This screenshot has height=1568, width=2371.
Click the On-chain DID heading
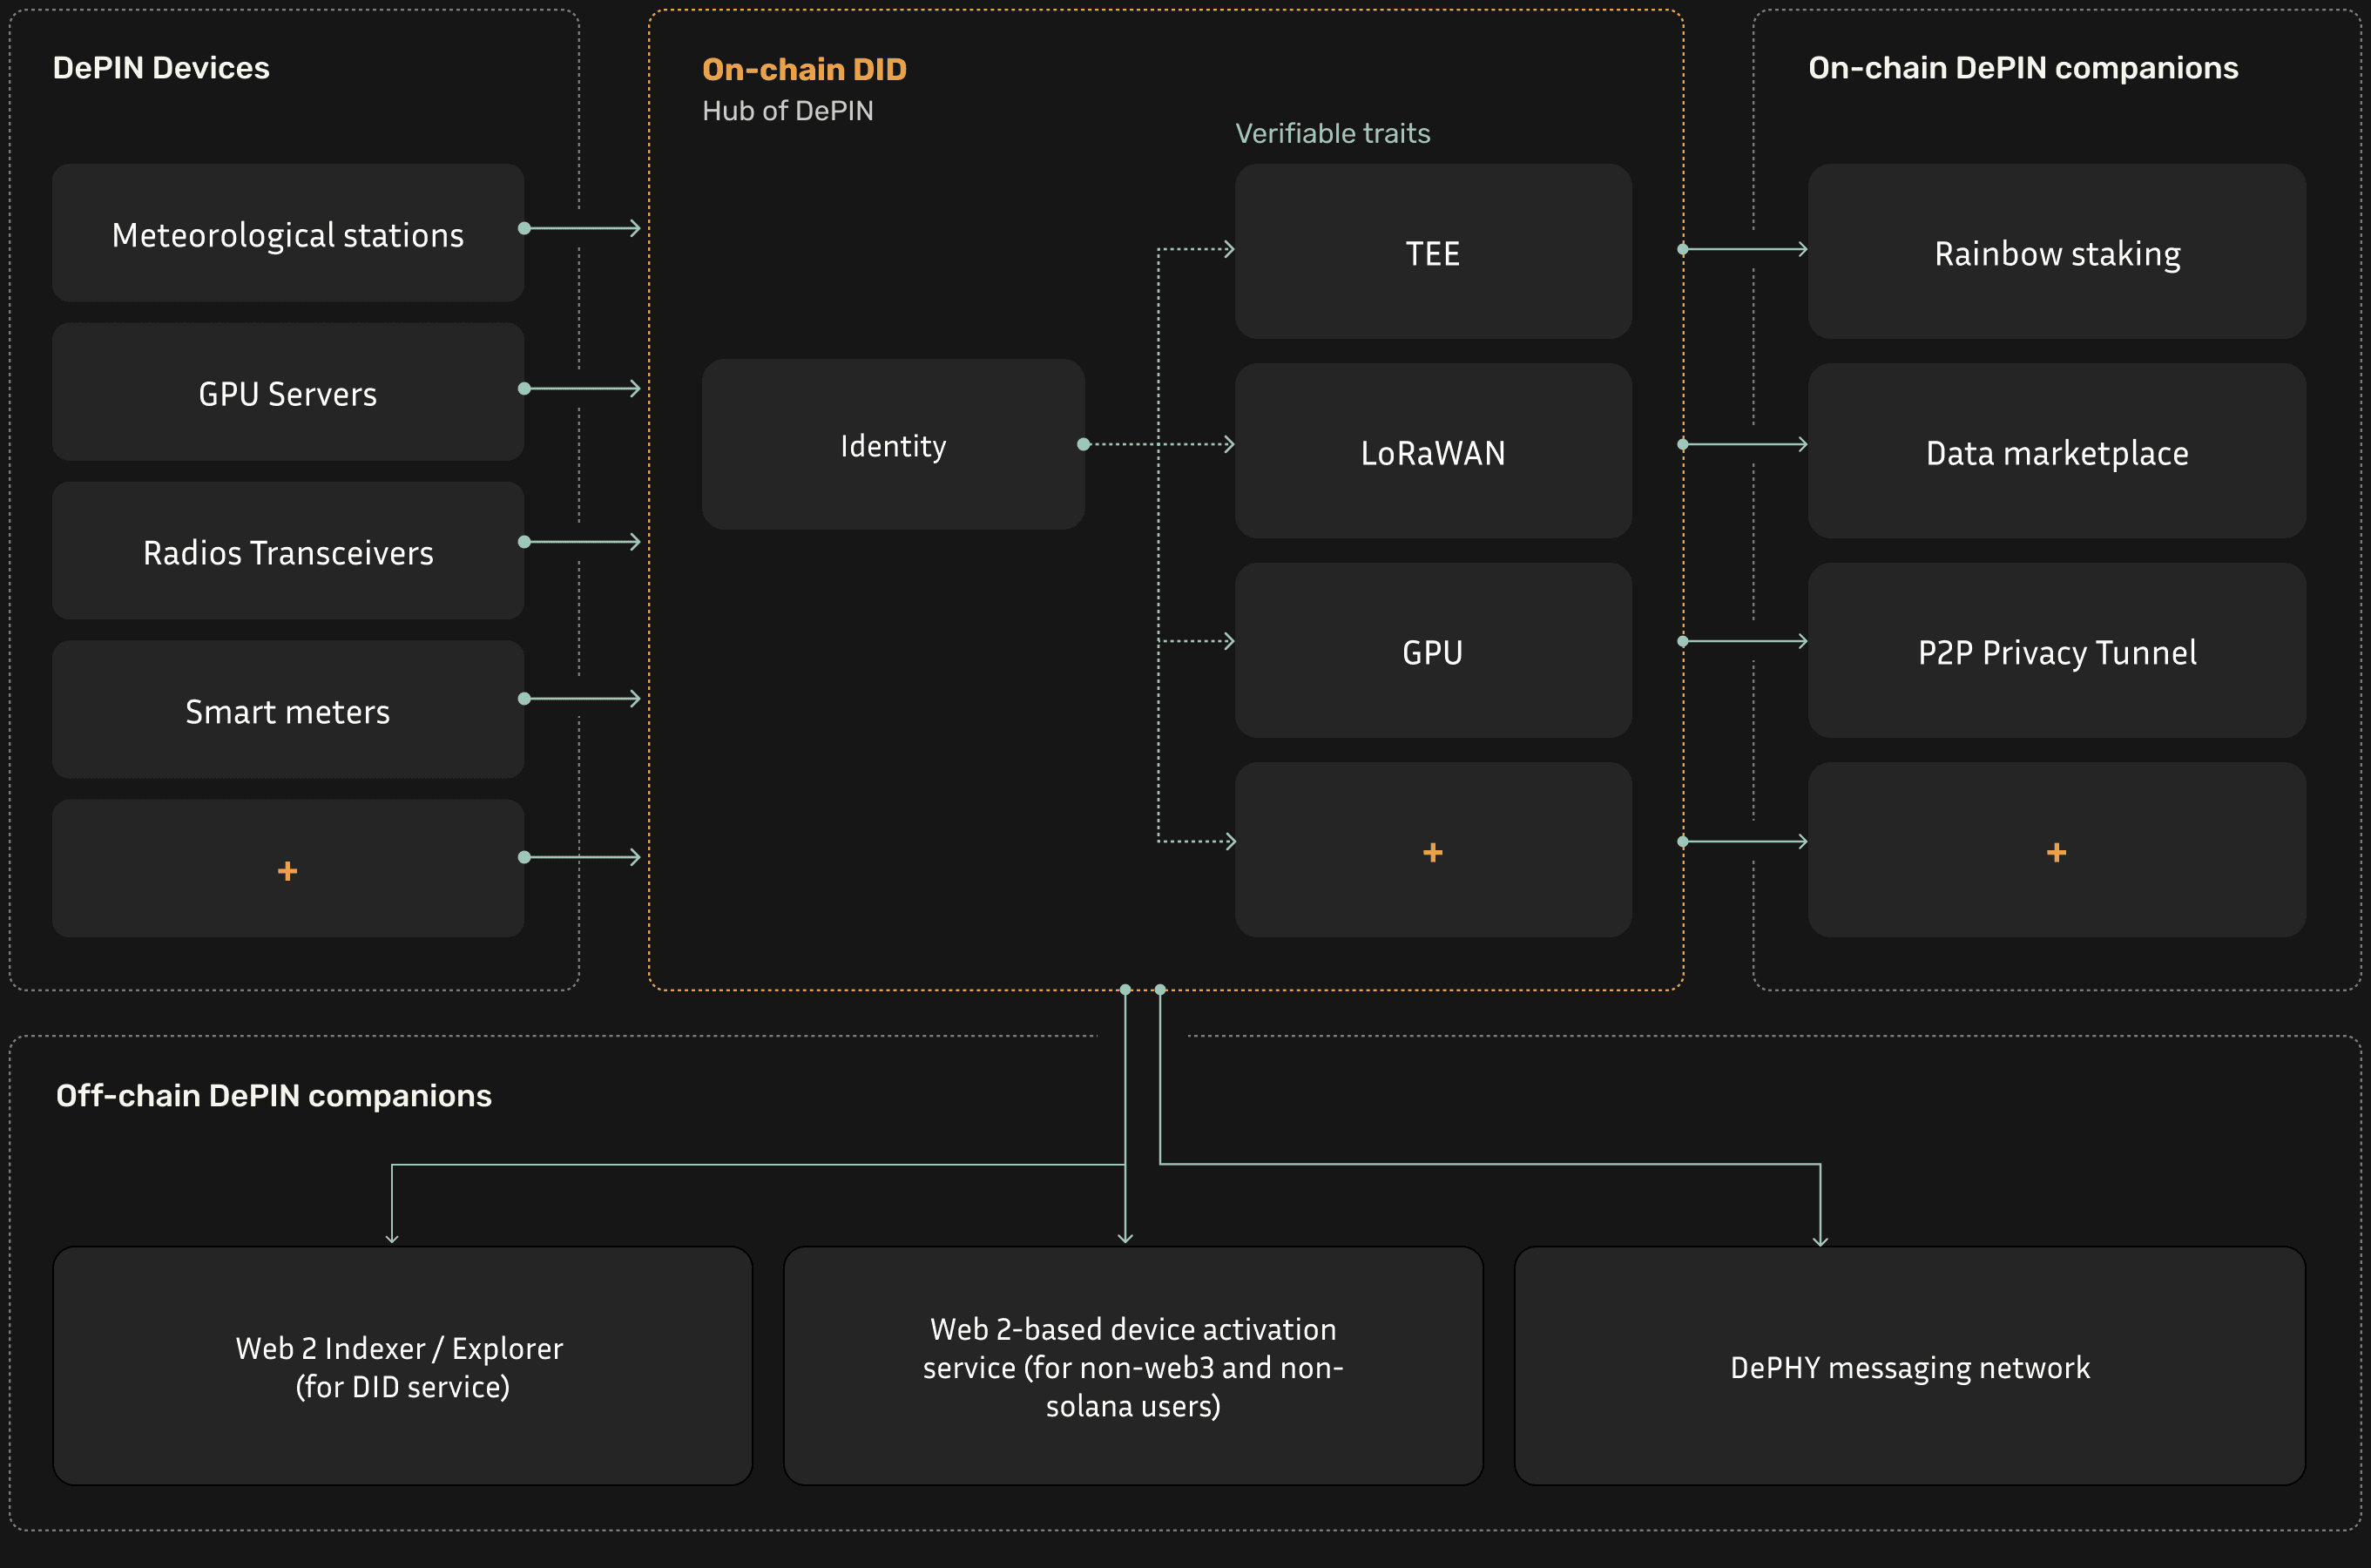coord(804,69)
